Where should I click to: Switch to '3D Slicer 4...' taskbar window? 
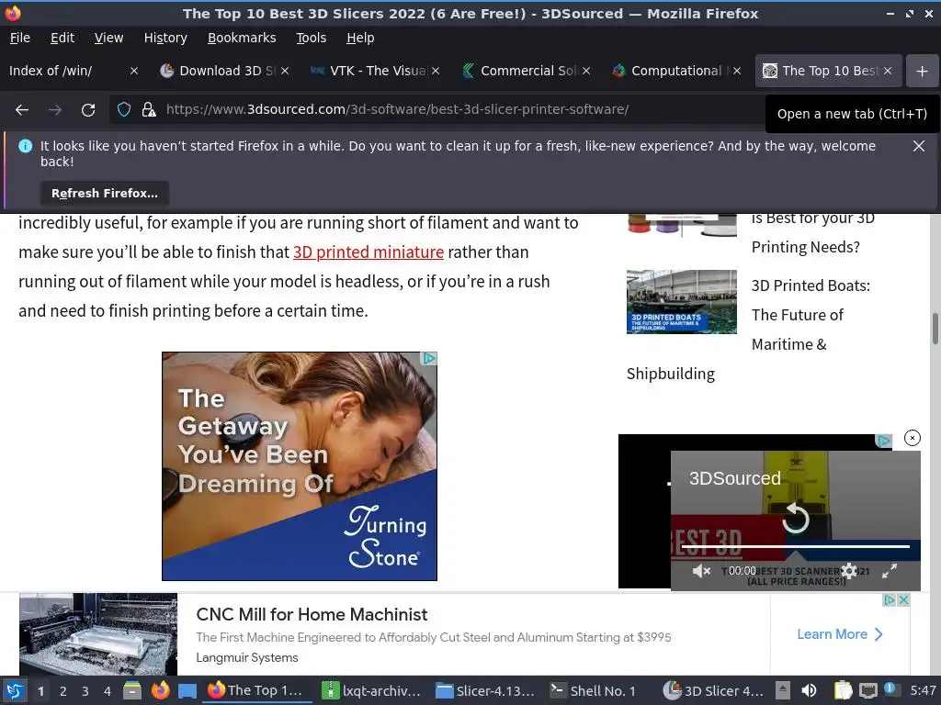[713, 690]
